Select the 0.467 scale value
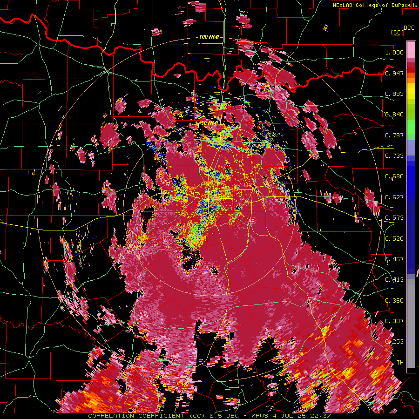The image size is (419, 419). point(394,259)
